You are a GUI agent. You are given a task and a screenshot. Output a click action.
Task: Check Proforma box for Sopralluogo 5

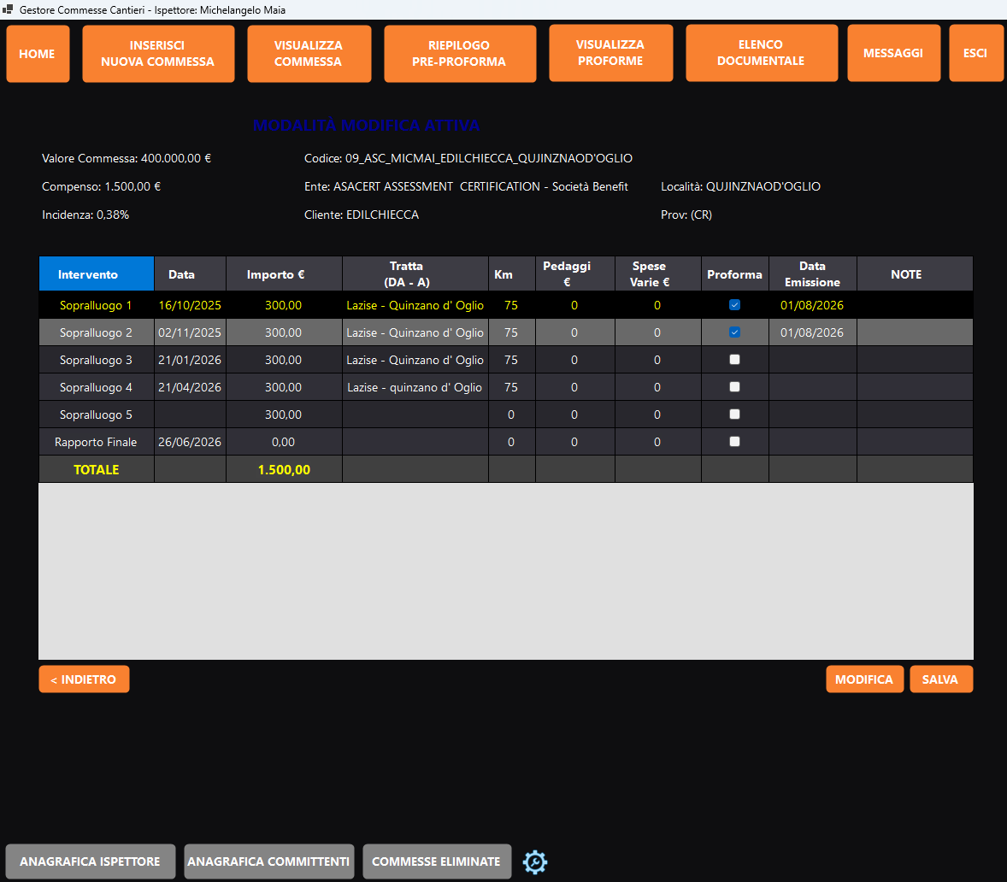coord(734,414)
